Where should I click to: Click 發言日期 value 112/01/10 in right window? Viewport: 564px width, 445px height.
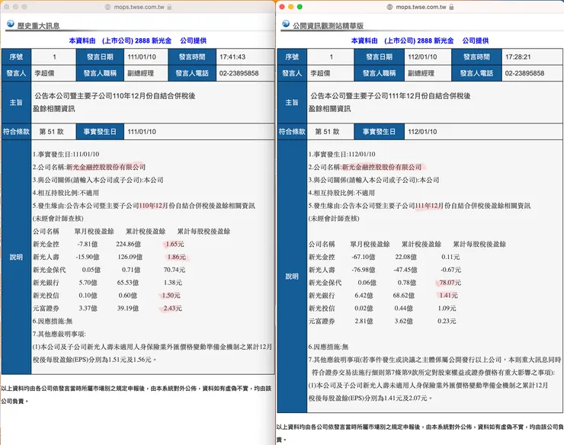click(422, 57)
